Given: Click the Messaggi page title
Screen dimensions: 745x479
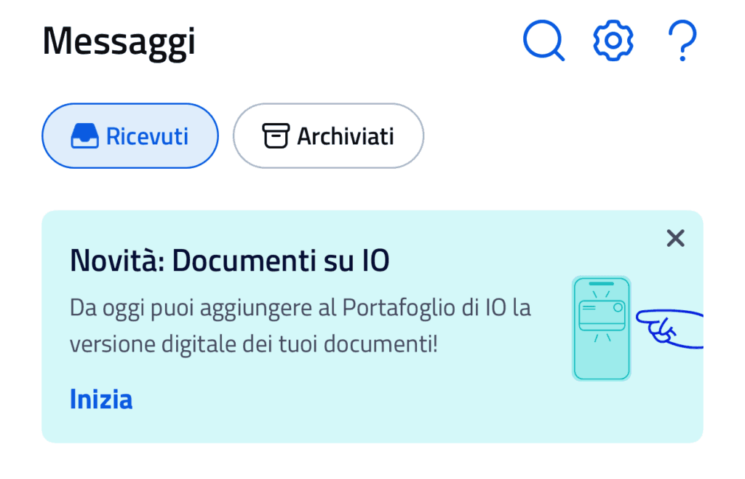Looking at the screenshot, I should (x=119, y=41).
